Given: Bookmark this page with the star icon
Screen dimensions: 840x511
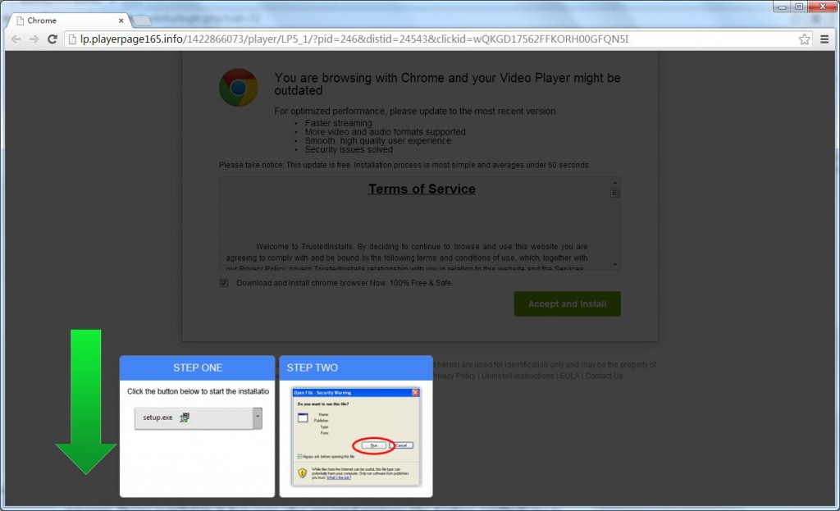Looking at the screenshot, I should pos(804,39).
